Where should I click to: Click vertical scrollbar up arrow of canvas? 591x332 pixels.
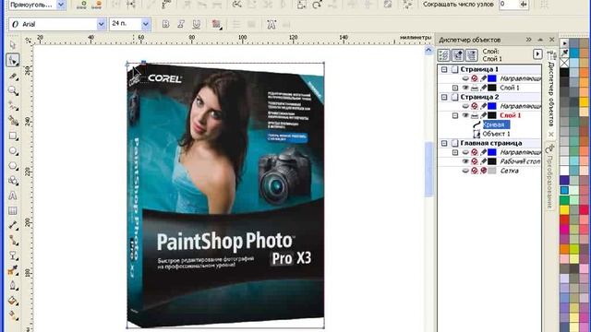tap(428, 50)
